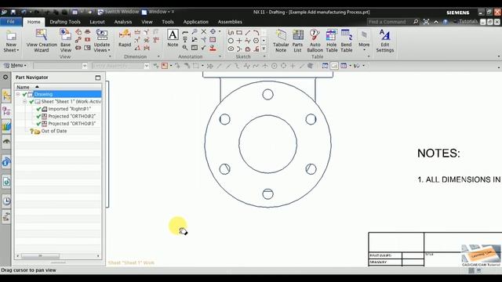Click the red stamp annotation icon
This screenshot has width=502, height=282.
[x=213, y=49]
